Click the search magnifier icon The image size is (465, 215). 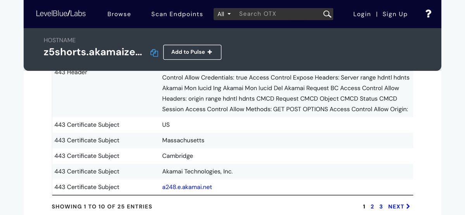coord(327,14)
